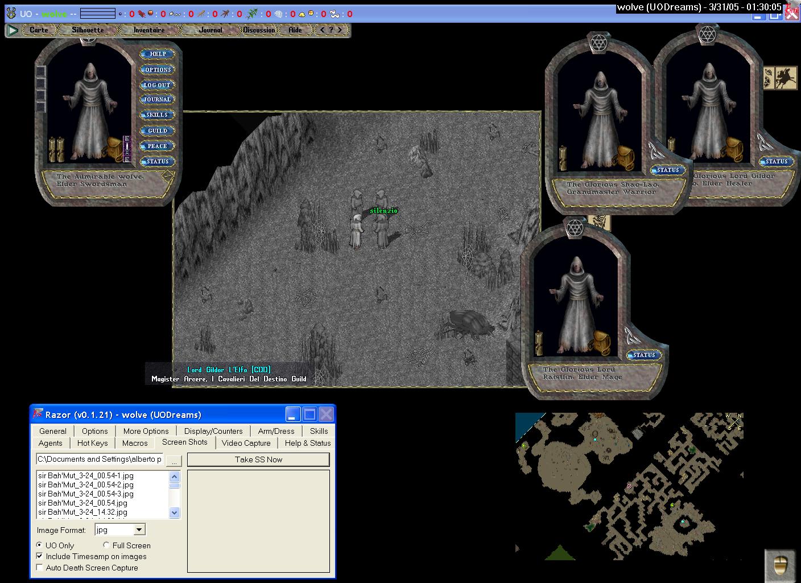
Task: Open the backpack on wolve's paperdoll
Action: pyautogui.click(x=114, y=150)
